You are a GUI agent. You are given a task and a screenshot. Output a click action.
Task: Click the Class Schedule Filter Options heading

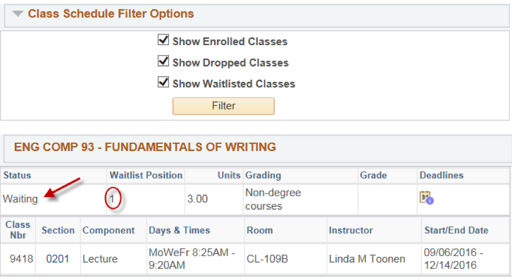(x=111, y=14)
